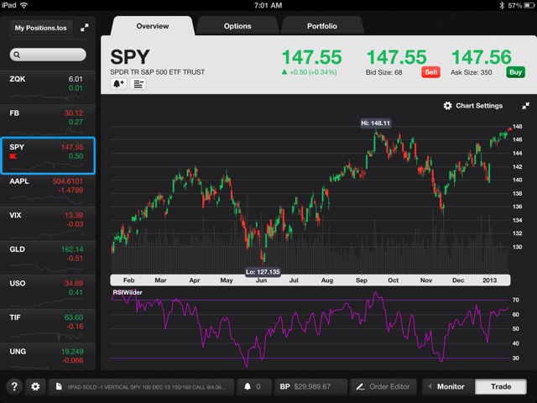View buying power BP $29,989.67
Viewport: 537px width, 403px height.
(310, 386)
